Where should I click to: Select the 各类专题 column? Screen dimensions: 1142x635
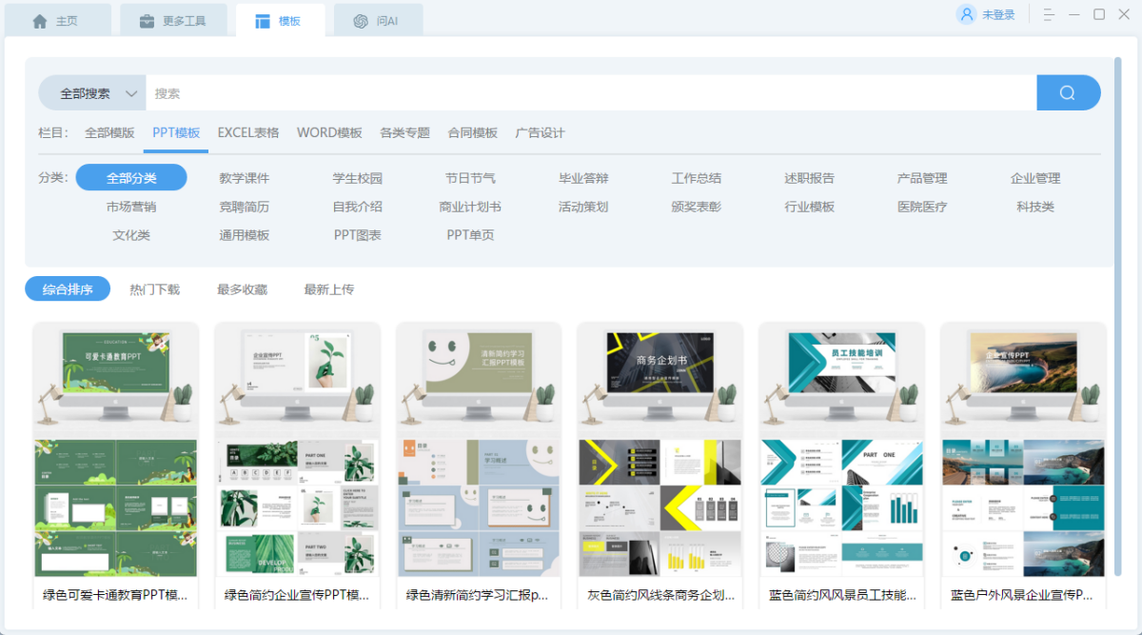tap(405, 133)
